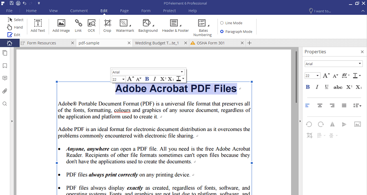Open the search sidebar panel

click(4, 104)
